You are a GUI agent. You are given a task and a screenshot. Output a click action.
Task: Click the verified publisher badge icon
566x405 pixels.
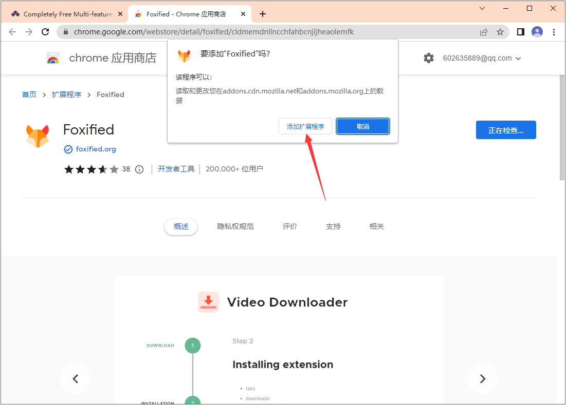point(68,149)
